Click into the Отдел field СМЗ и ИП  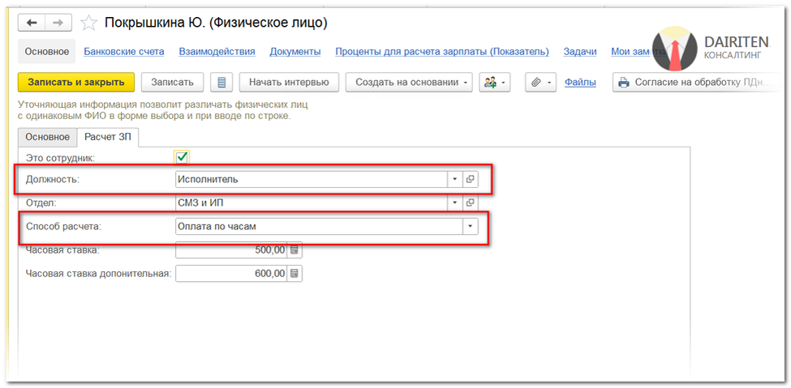click(x=312, y=203)
